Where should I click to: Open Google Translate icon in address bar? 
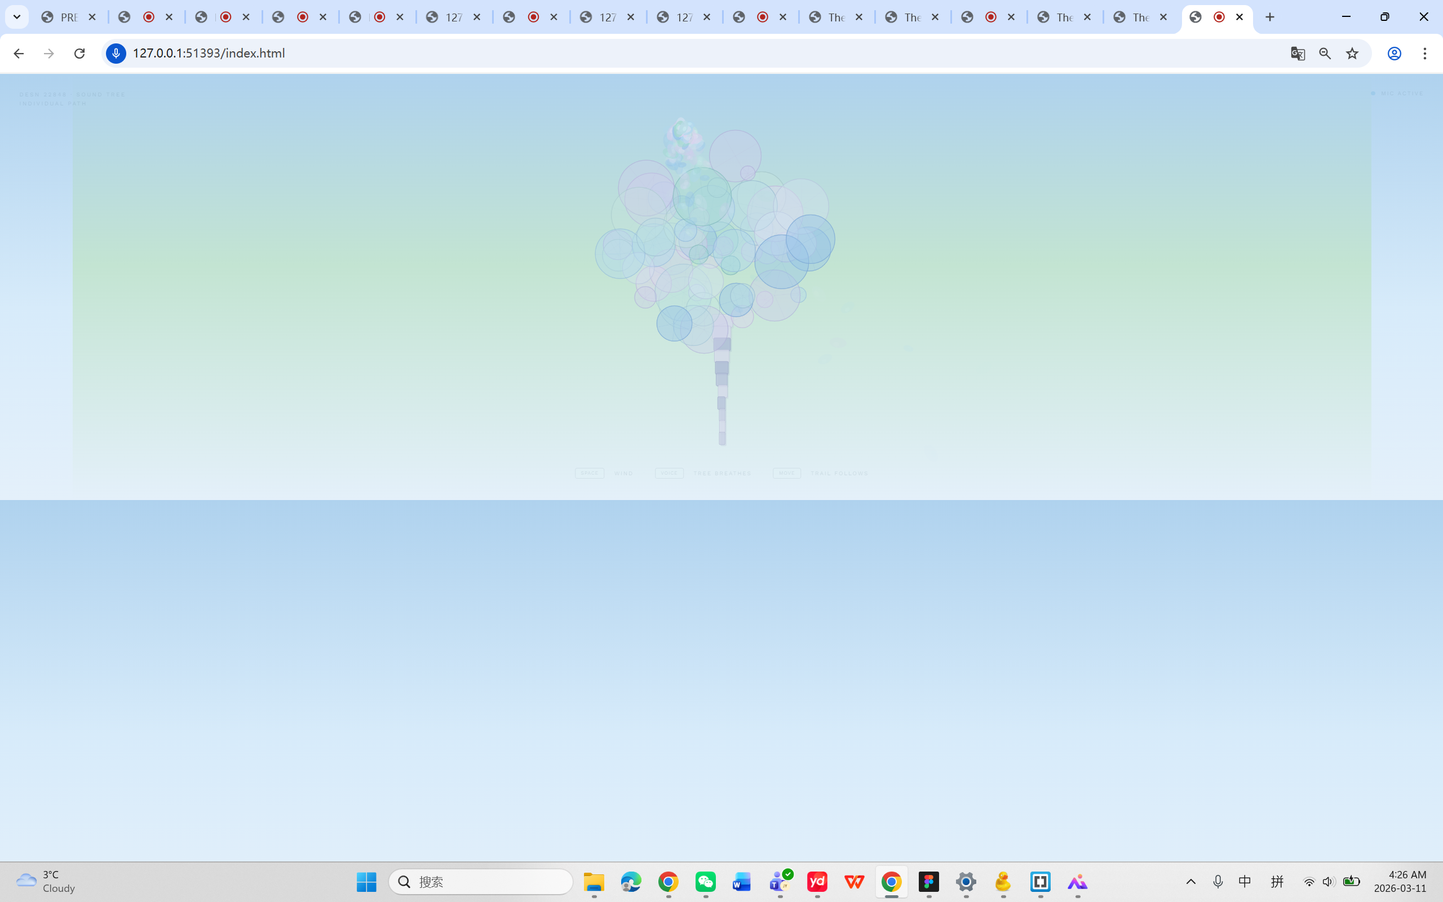pyautogui.click(x=1297, y=53)
